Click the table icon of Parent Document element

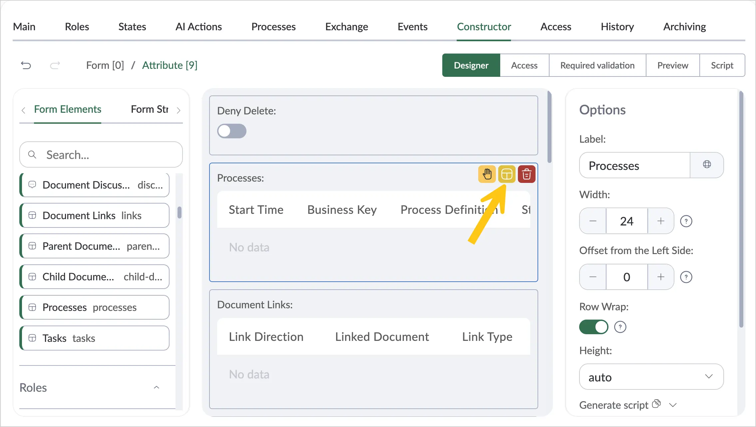point(32,246)
